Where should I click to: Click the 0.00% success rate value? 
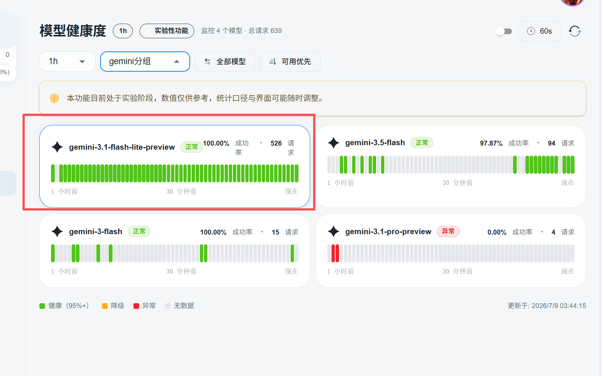click(x=497, y=232)
